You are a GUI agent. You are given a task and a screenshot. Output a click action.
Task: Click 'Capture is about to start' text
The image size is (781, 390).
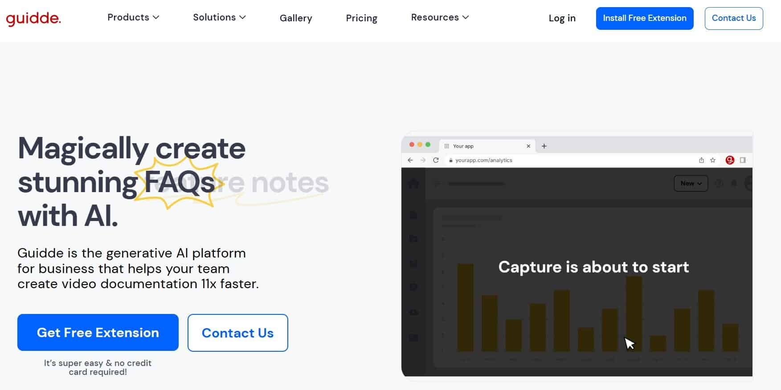593,267
